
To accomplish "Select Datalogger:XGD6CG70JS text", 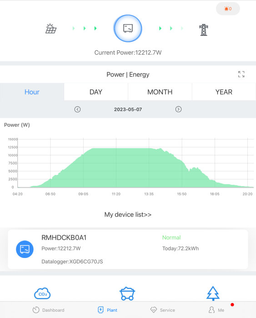I will coord(72,261).
